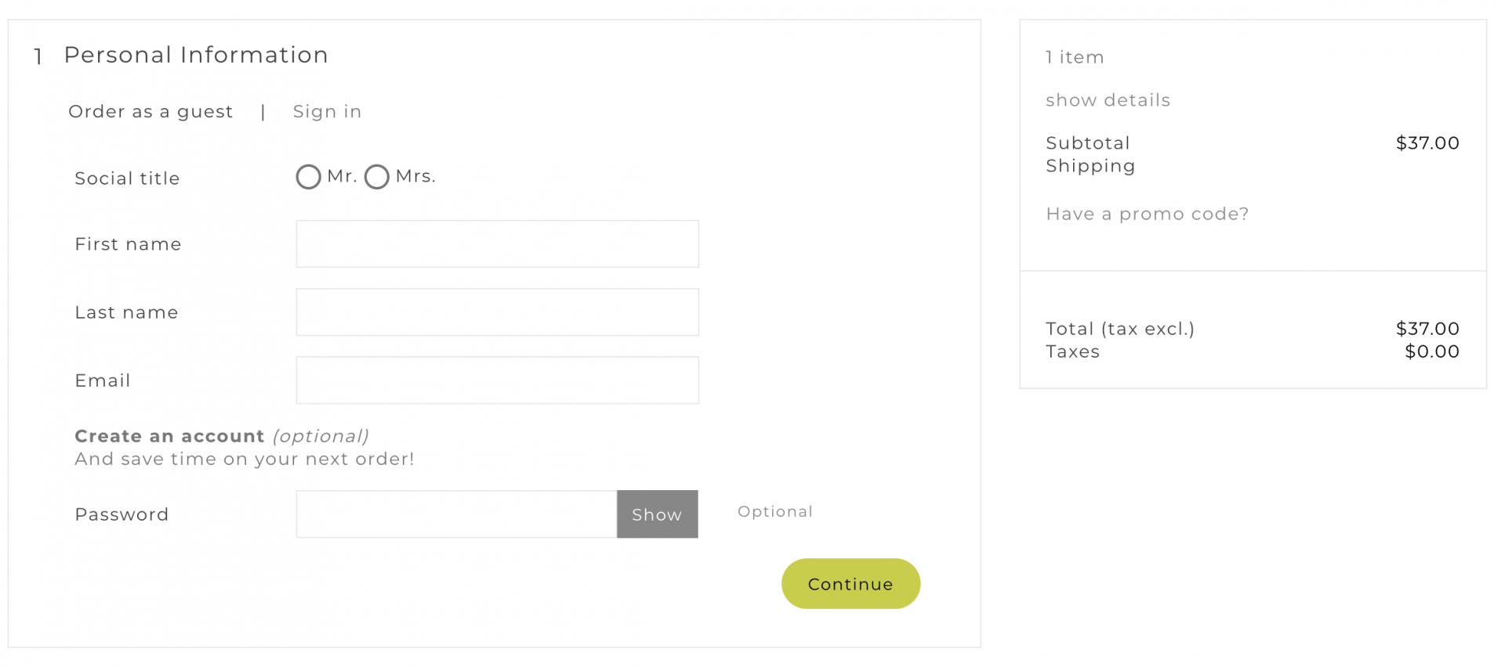Click the Personal Information step heading
The width and height of the screenshot is (1505, 667).
click(x=195, y=55)
